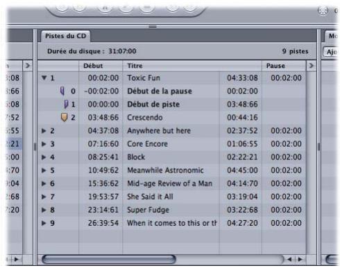Select the purple pause-start marker index 0
340x268 pixels.
tap(62, 91)
